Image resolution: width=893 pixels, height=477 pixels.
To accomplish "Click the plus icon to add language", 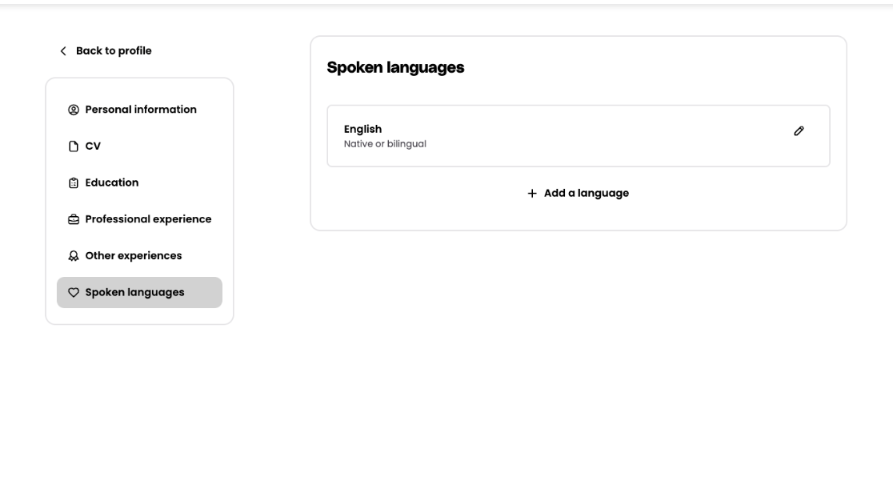I will click(532, 194).
